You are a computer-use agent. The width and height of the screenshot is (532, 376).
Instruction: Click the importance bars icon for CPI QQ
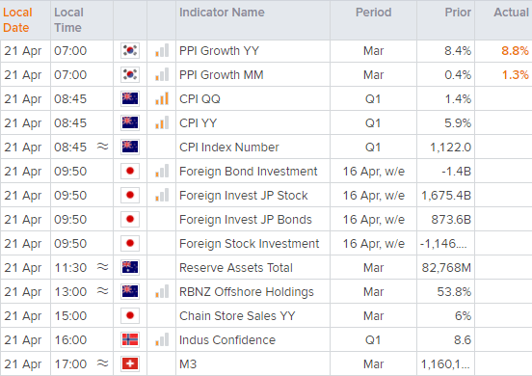pos(162,98)
